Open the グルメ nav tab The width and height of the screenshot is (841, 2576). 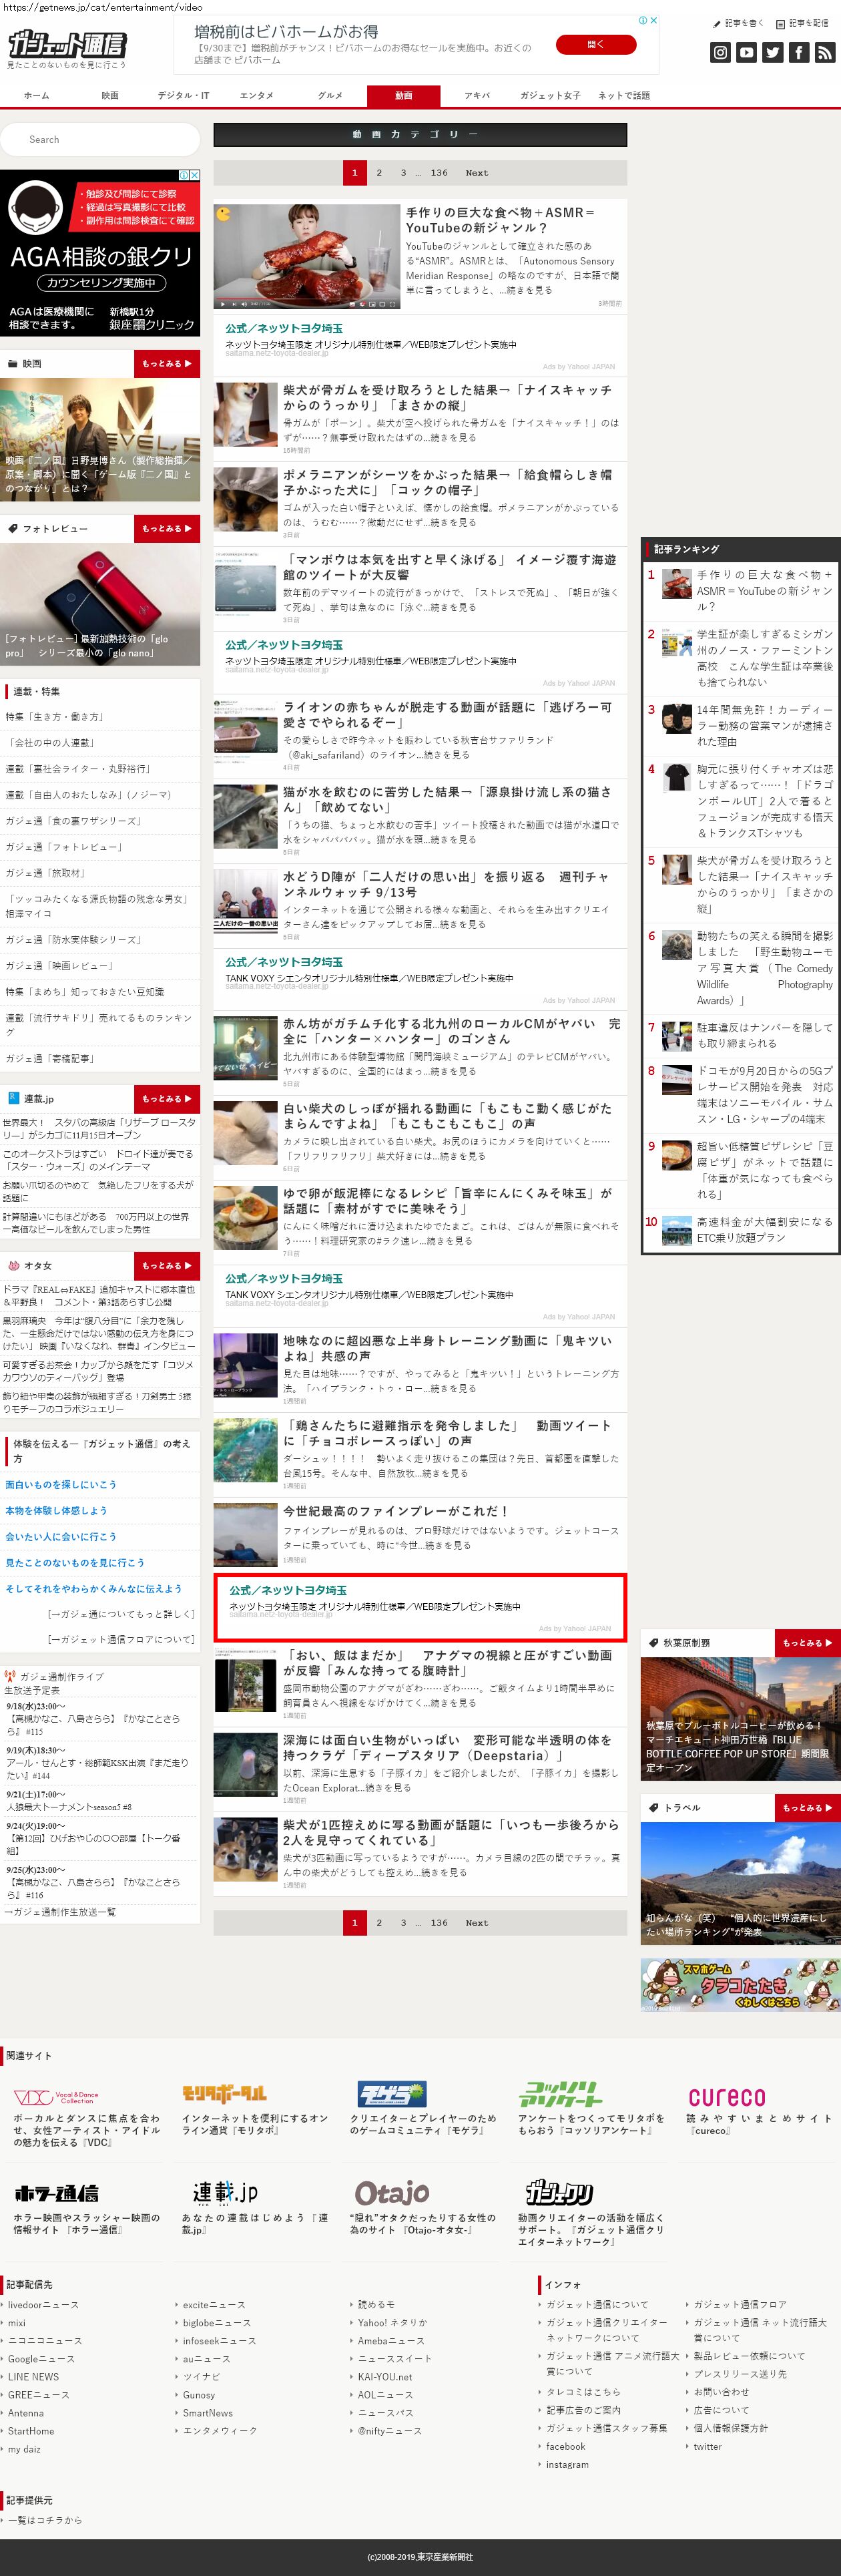[330, 96]
